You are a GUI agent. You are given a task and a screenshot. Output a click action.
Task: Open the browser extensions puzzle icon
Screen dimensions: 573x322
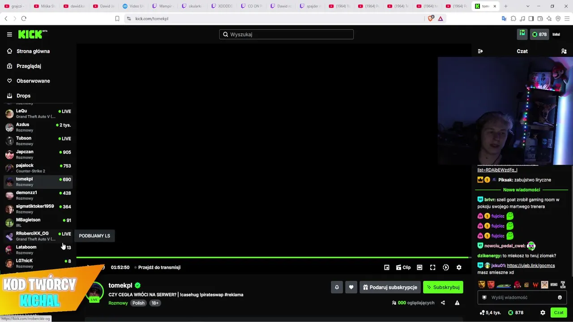513,18
